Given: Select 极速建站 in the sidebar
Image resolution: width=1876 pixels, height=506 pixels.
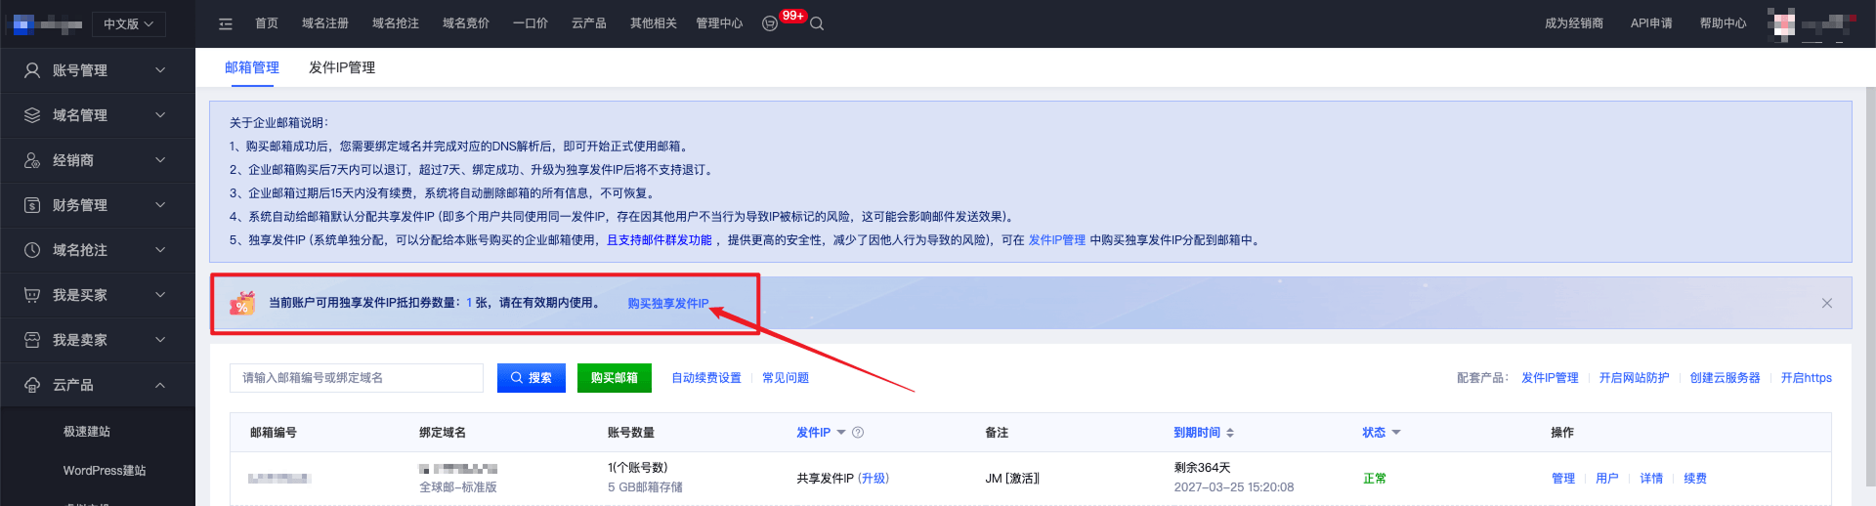Looking at the screenshot, I should [87, 432].
